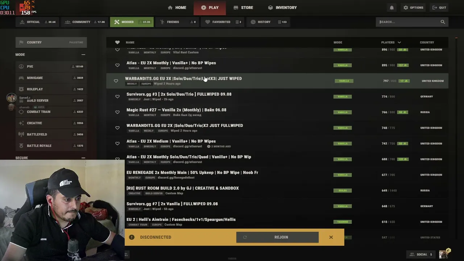Select the Modded servers tab

pyautogui.click(x=132, y=22)
